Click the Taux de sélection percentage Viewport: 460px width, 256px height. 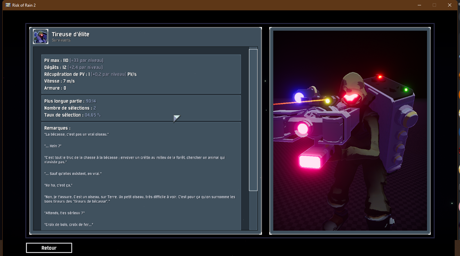93,115
